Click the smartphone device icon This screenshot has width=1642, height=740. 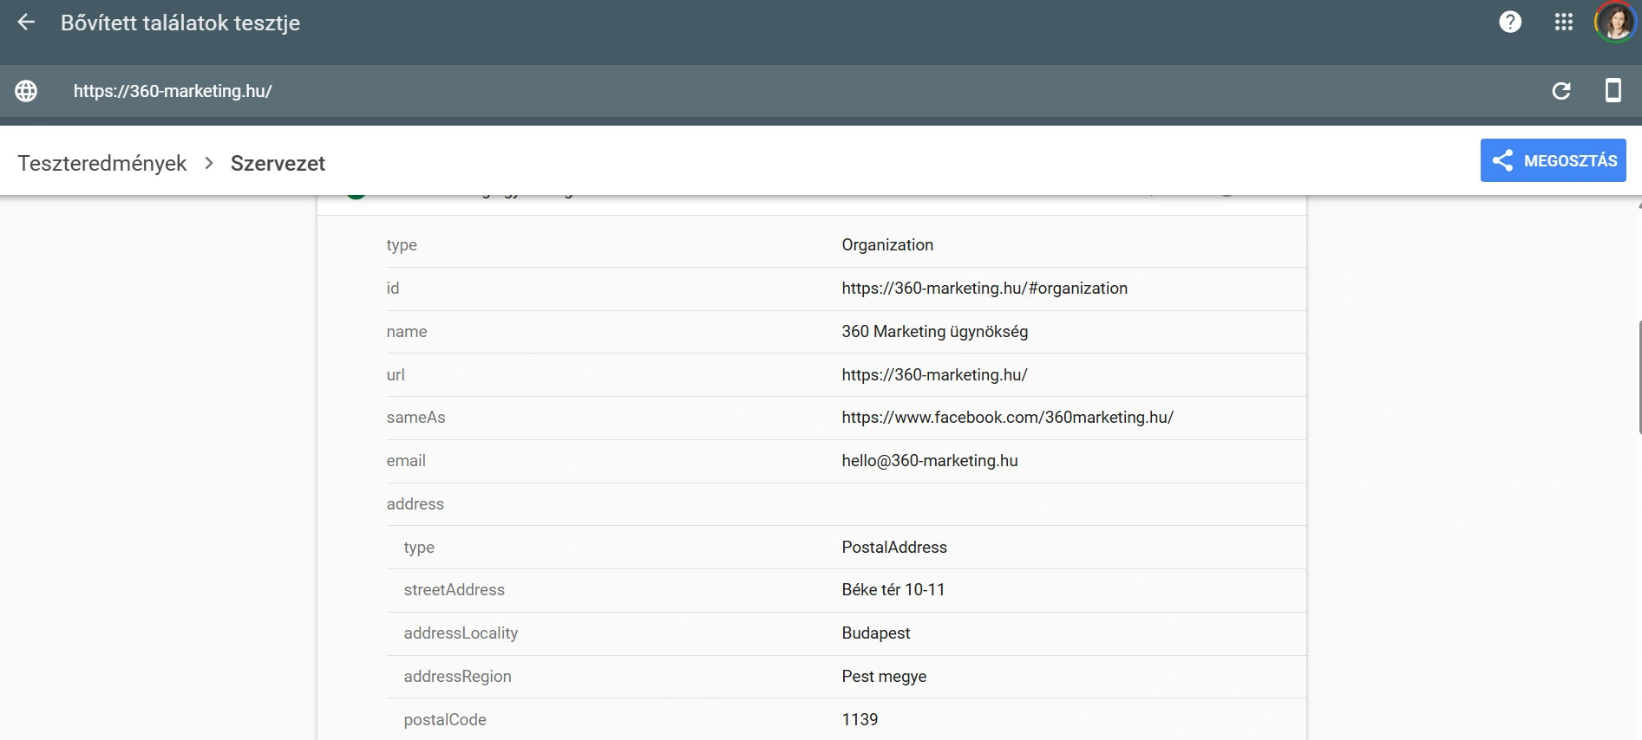coord(1613,91)
